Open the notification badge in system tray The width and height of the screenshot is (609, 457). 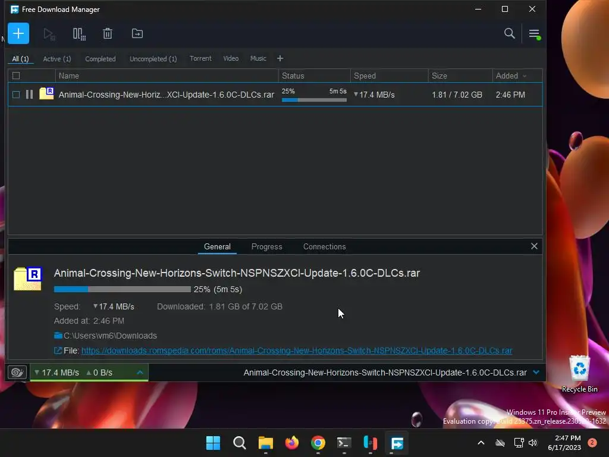pos(592,443)
